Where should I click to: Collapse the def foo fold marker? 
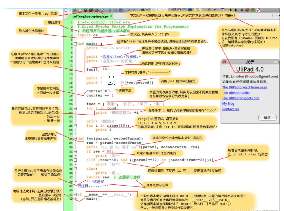[75, 139]
